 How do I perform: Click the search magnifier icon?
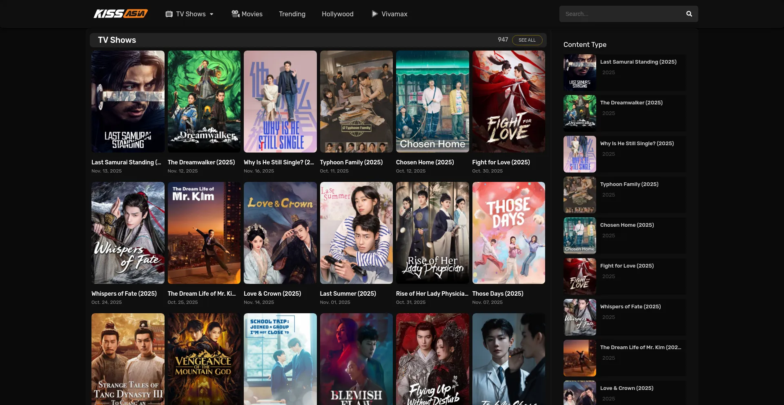pyautogui.click(x=689, y=14)
